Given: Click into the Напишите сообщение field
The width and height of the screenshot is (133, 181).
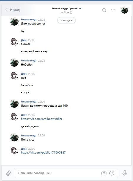Looking at the screenshot, I should pos(66,173).
